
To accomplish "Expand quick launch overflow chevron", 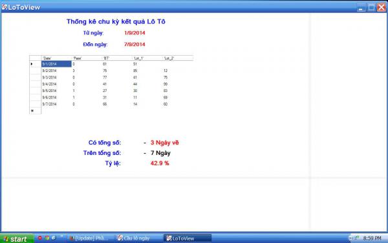I will point(61,236).
